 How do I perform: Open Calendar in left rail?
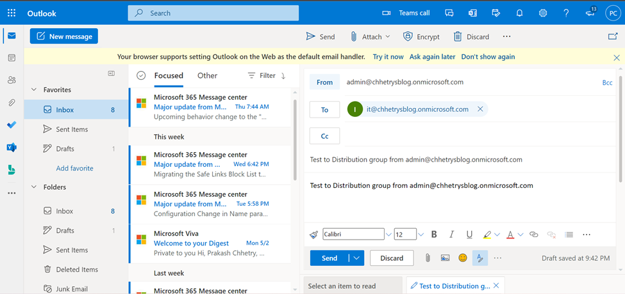12,58
